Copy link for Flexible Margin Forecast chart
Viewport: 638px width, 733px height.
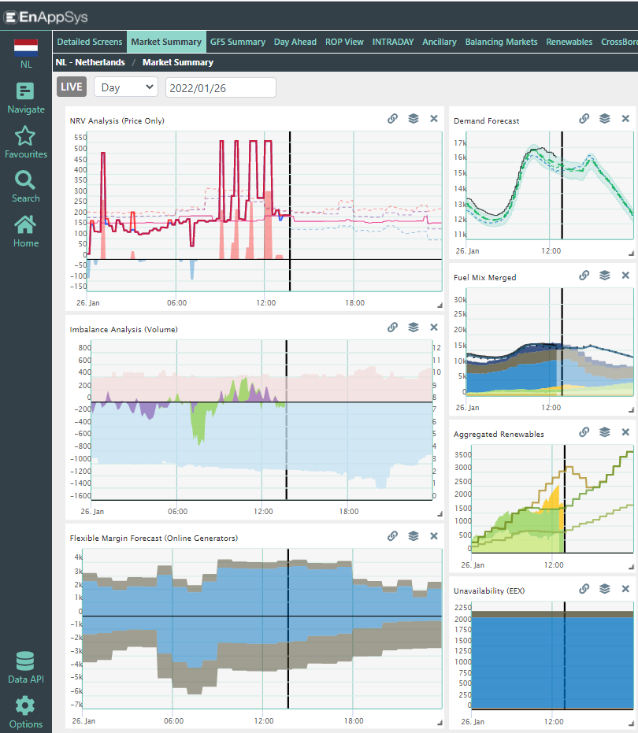click(x=392, y=536)
